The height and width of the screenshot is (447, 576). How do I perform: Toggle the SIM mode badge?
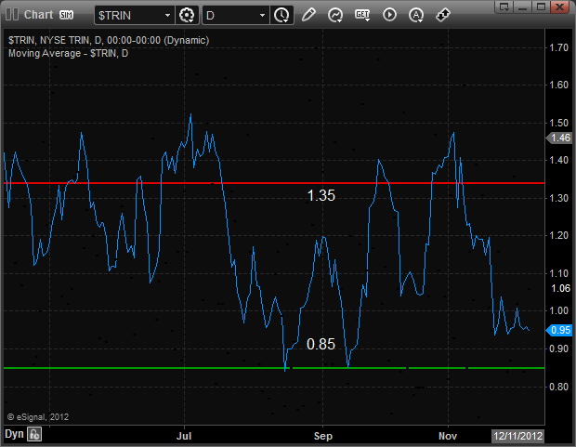coord(67,15)
